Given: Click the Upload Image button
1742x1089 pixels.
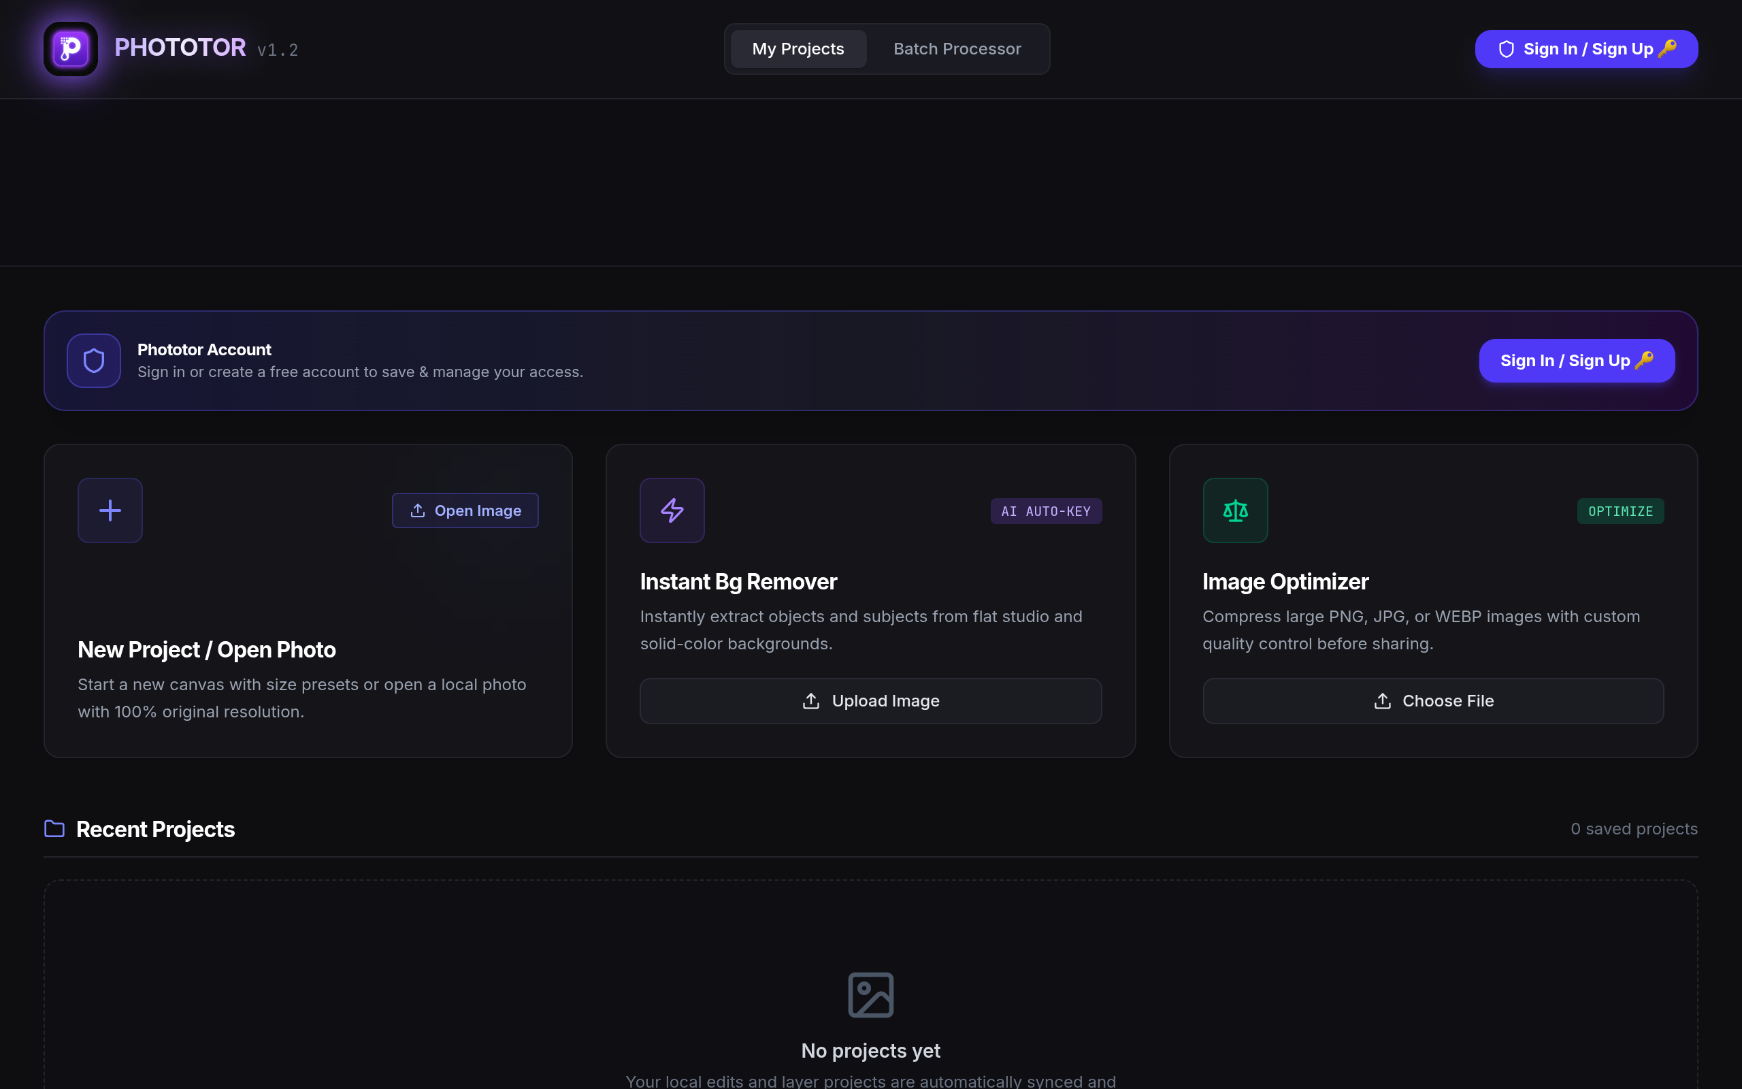Looking at the screenshot, I should (871, 701).
